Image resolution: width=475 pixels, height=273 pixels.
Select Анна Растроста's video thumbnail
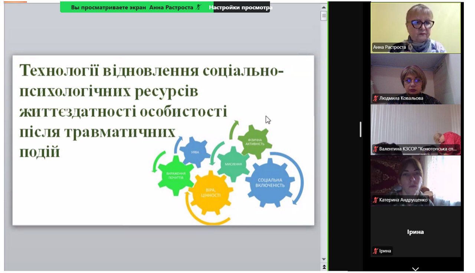[x=416, y=27]
